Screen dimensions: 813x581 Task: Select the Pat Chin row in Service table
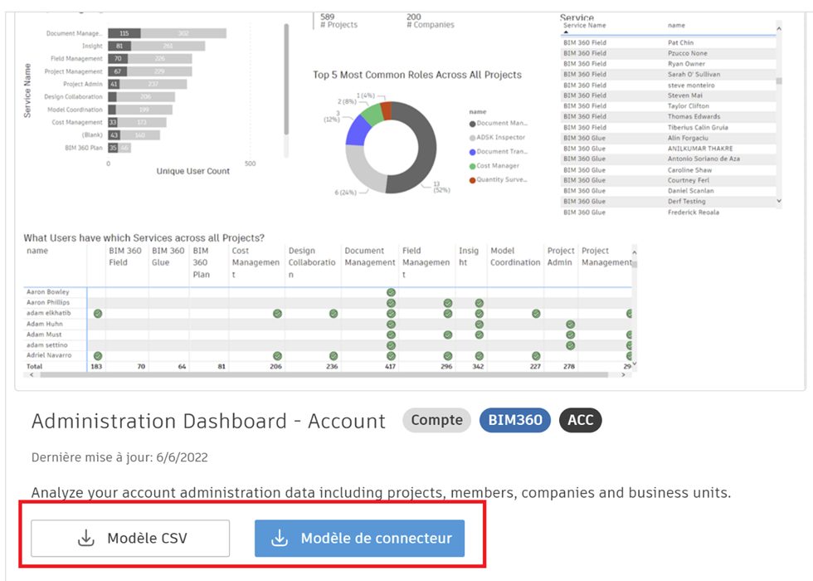point(669,42)
